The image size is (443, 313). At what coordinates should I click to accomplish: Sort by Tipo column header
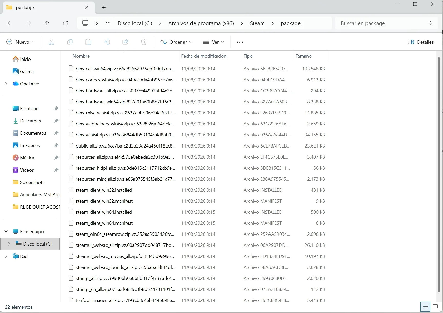pos(248,56)
